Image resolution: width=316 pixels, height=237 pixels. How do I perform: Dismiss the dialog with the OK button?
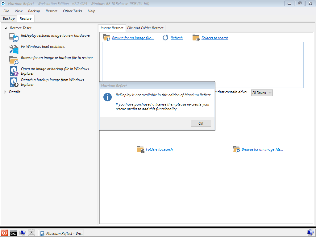201,123
